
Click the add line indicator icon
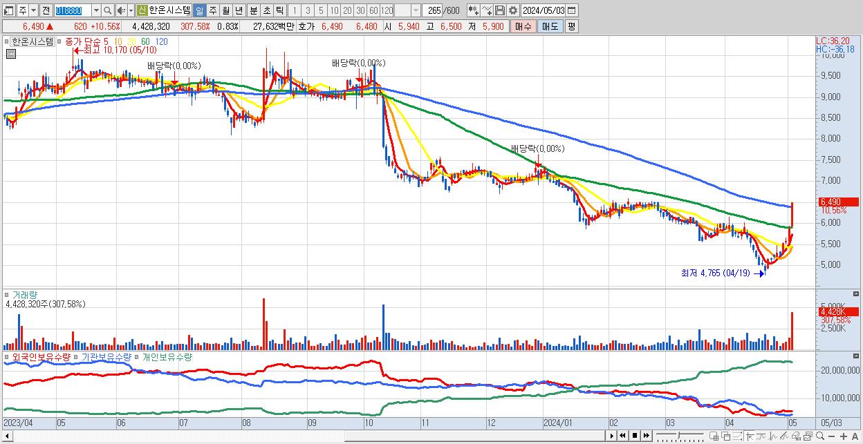pyautogui.click(x=487, y=10)
